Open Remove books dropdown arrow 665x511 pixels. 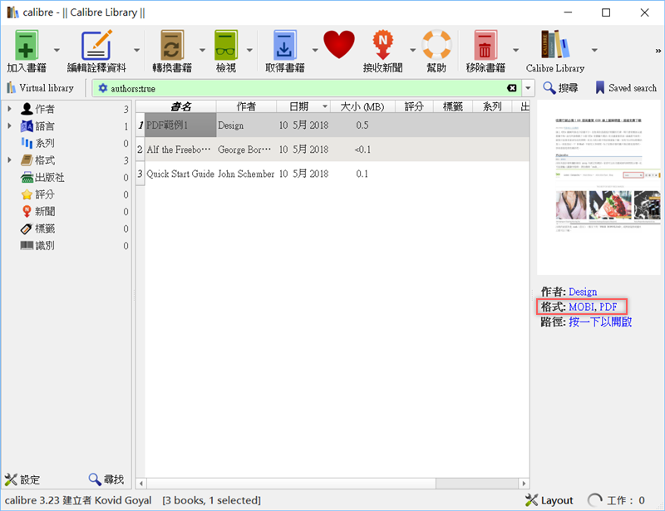click(x=515, y=50)
